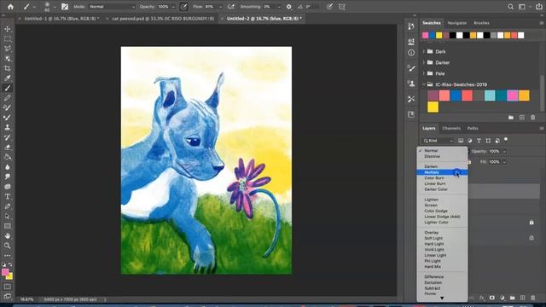Switch to the Navigator tab
This screenshot has height=307, width=546.
[x=457, y=23]
